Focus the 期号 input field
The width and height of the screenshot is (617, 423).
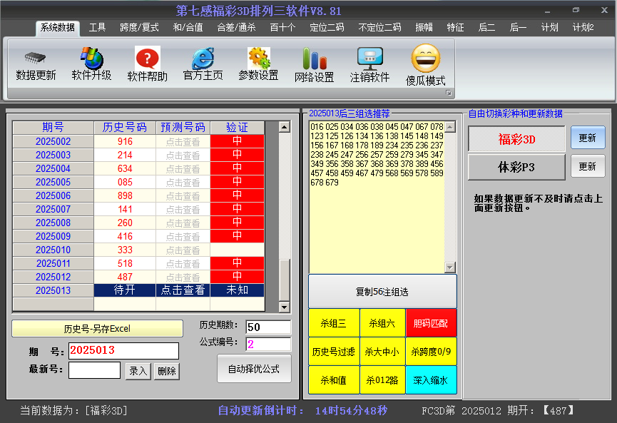(x=123, y=351)
